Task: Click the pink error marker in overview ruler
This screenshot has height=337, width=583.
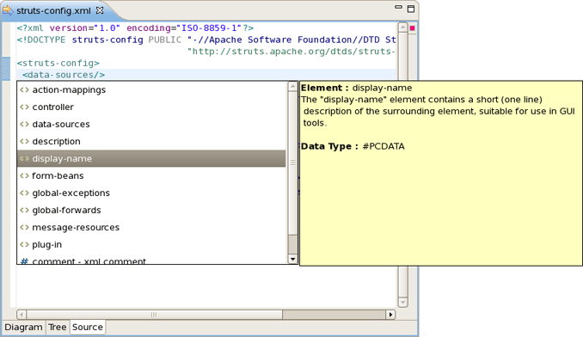Action: click(x=413, y=28)
